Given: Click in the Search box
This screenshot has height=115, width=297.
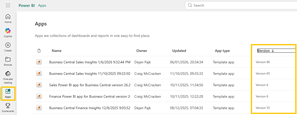Looking at the screenshot, I should click(240, 5).
